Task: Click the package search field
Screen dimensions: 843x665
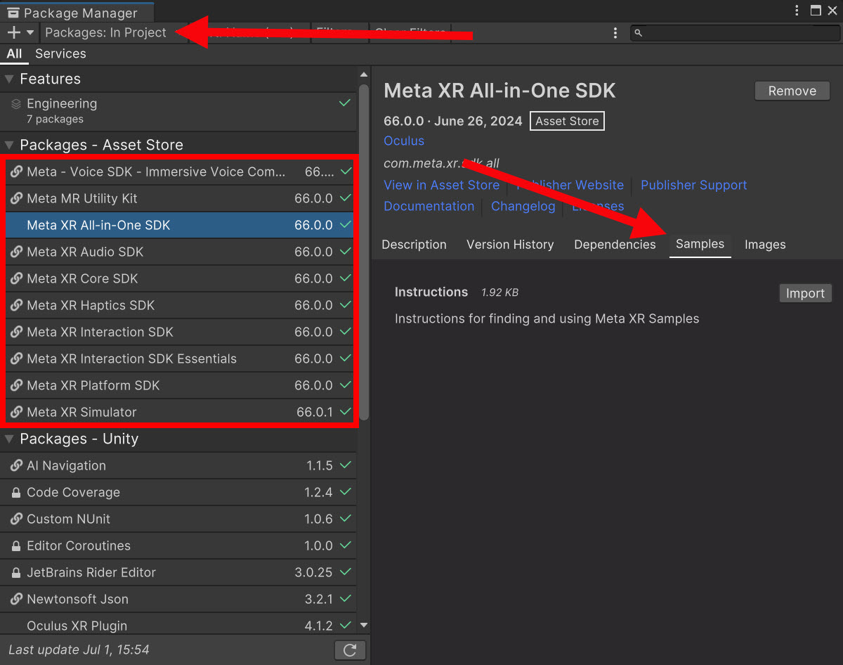Action: [734, 33]
